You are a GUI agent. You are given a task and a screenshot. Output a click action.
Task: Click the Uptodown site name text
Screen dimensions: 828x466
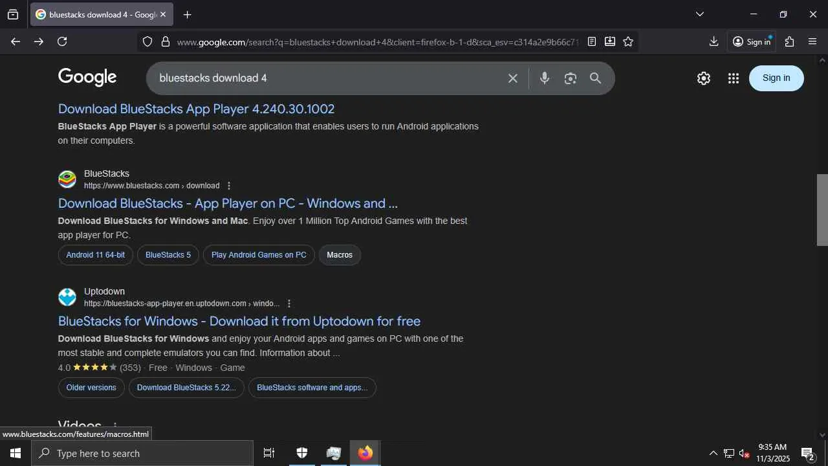104,291
